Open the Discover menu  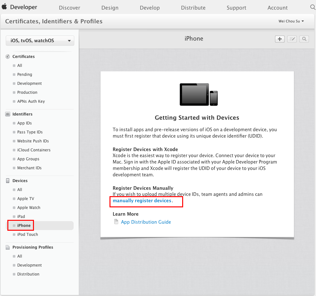[x=69, y=8]
